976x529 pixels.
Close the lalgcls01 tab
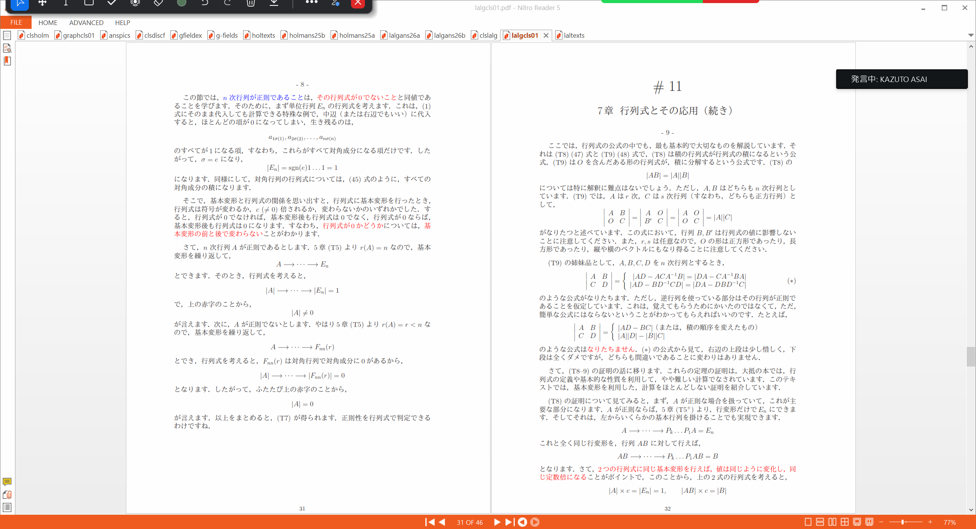(546, 35)
